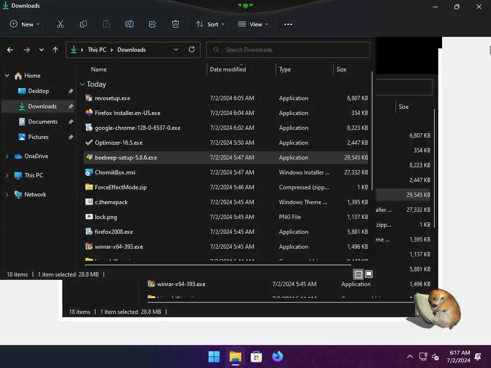Open the View options dropdown
The width and height of the screenshot is (491, 368).
point(253,24)
